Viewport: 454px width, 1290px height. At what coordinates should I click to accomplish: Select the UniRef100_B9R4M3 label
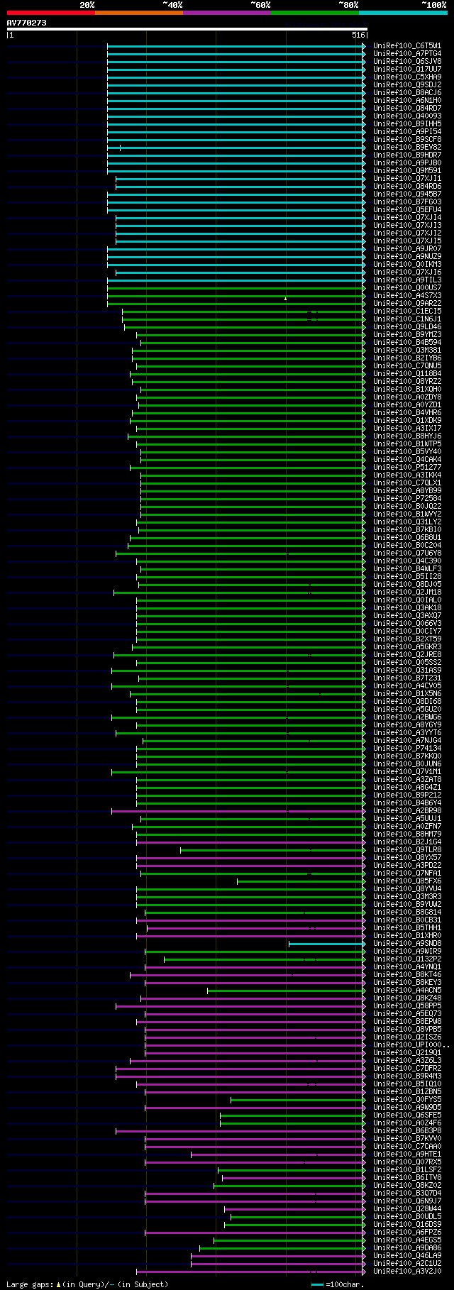pyautogui.click(x=407, y=1076)
